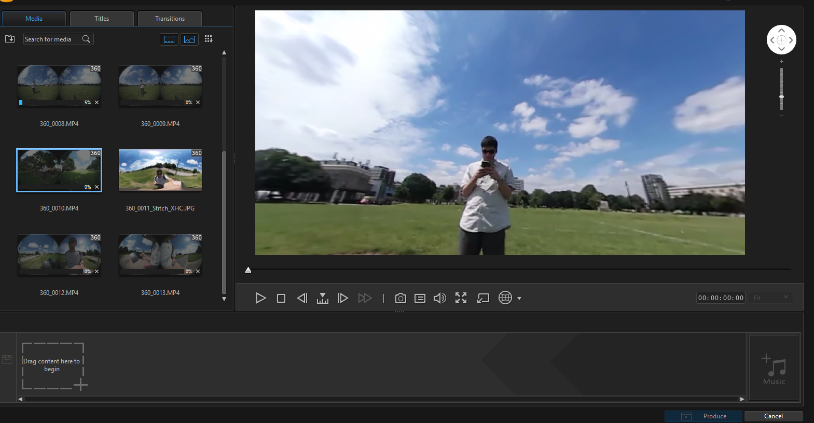
Task: Add background music with Music tile
Action: click(x=774, y=368)
